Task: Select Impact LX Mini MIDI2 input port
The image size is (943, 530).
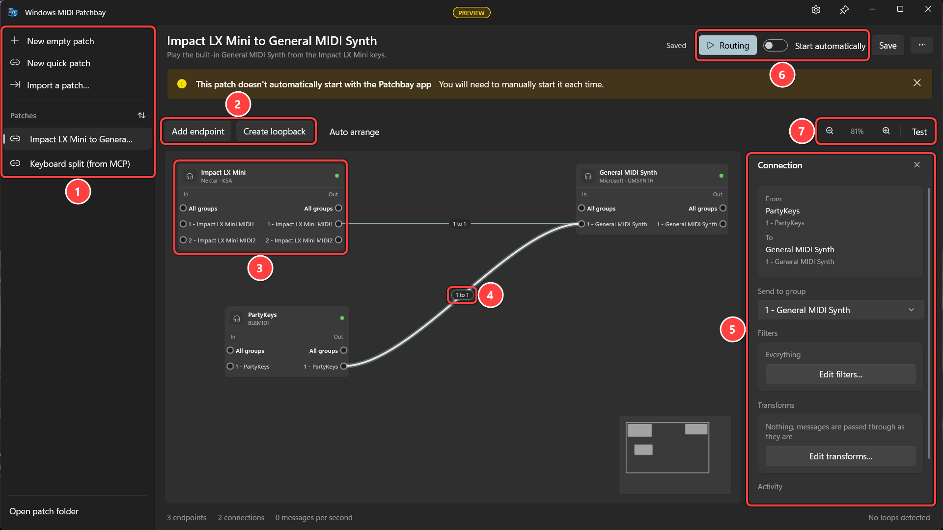Action: (x=183, y=240)
